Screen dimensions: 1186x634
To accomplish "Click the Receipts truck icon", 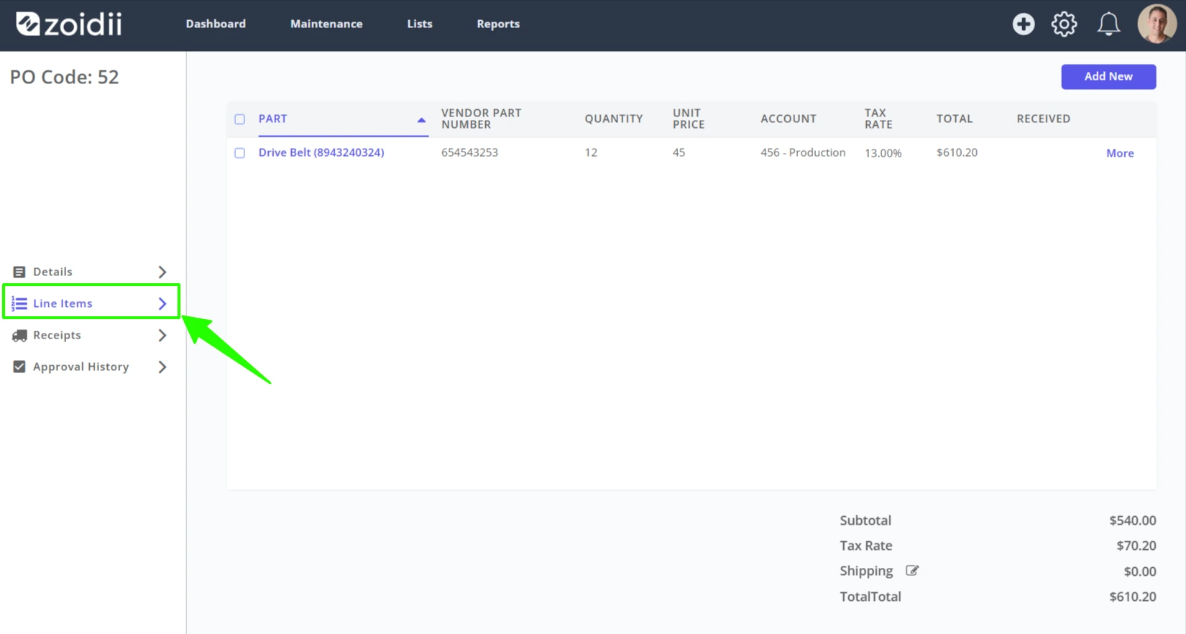I will click(19, 335).
